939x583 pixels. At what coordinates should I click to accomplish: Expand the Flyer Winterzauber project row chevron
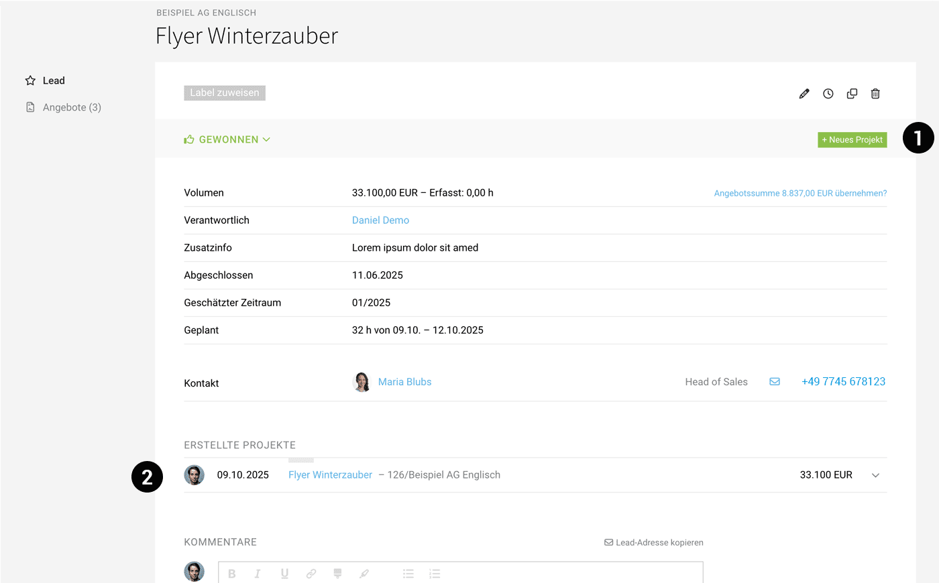(x=875, y=474)
